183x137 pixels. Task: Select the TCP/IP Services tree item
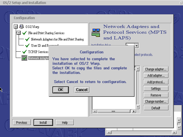[x=38, y=52]
